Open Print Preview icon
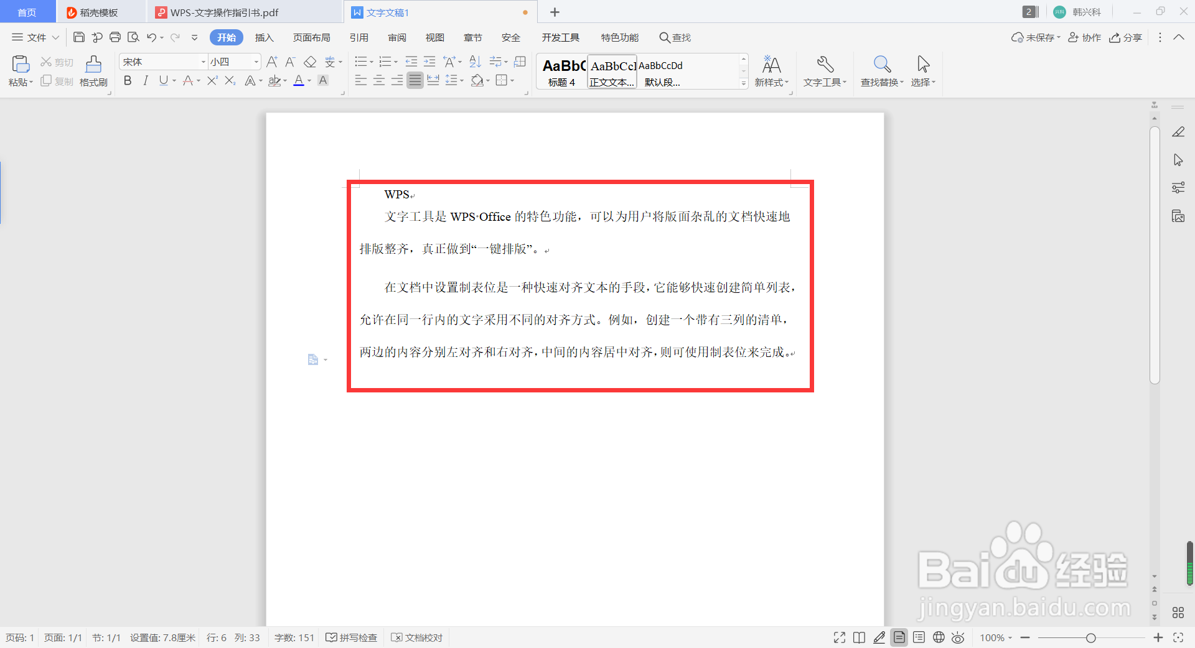This screenshot has width=1195, height=648. coord(133,37)
